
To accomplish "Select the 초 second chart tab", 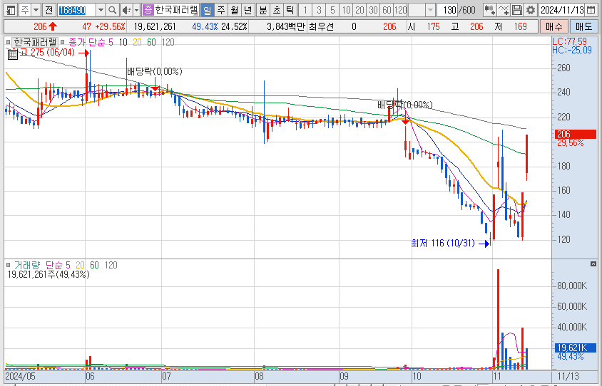I will (277, 10).
